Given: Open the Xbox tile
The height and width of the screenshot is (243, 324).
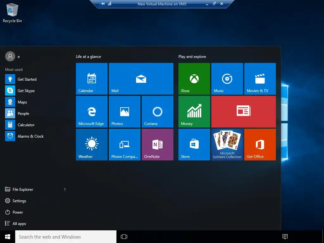Looking at the screenshot, I should (194, 79).
